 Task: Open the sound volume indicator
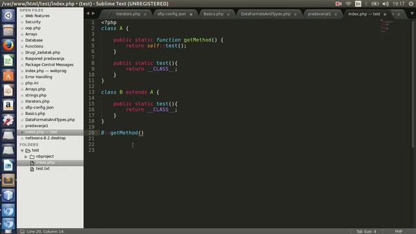pyautogui.click(x=385, y=4)
